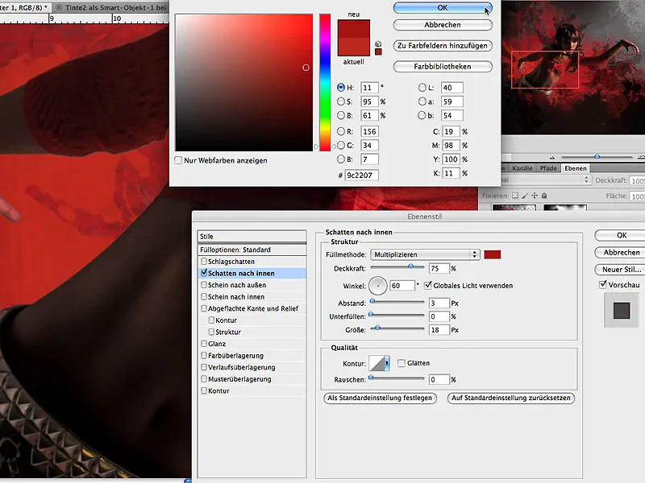Select the G green radio button
The height and width of the screenshot is (483, 645).
[340, 146]
